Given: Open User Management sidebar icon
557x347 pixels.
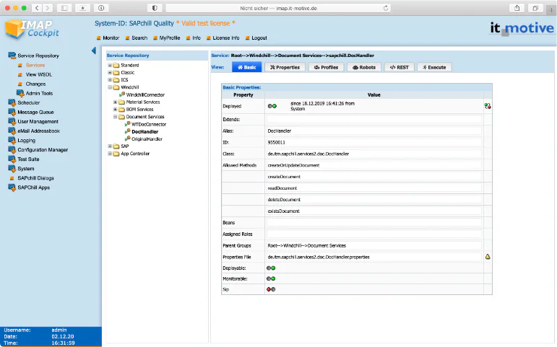Looking at the screenshot, I should [12, 121].
